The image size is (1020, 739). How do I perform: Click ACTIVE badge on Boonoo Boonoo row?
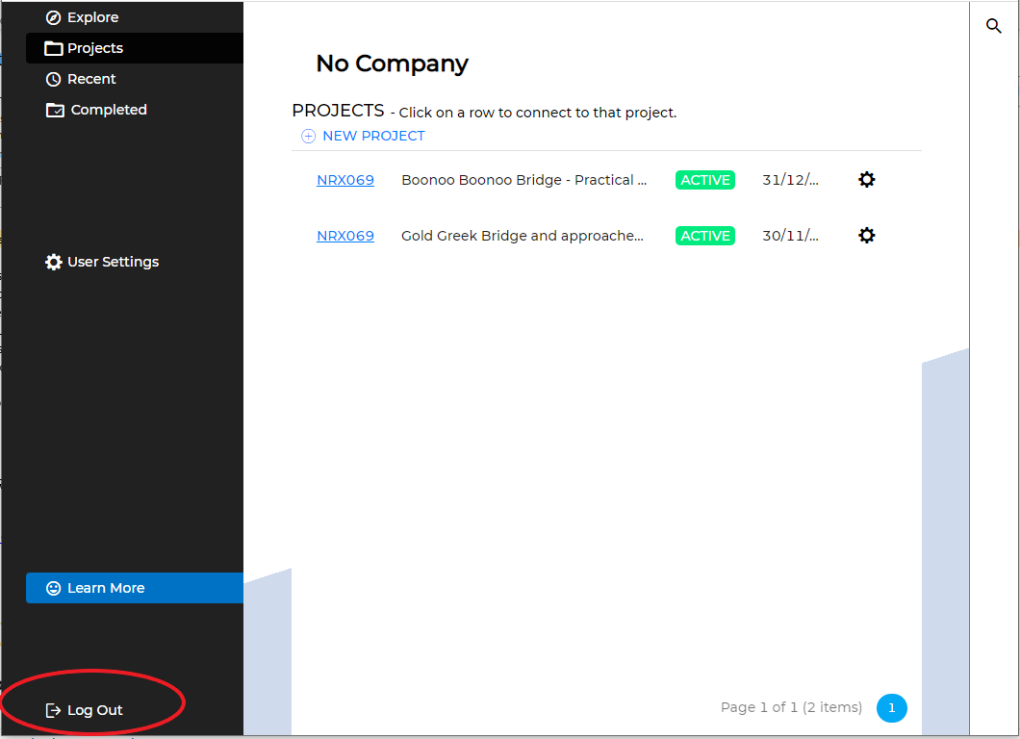click(x=704, y=180)
